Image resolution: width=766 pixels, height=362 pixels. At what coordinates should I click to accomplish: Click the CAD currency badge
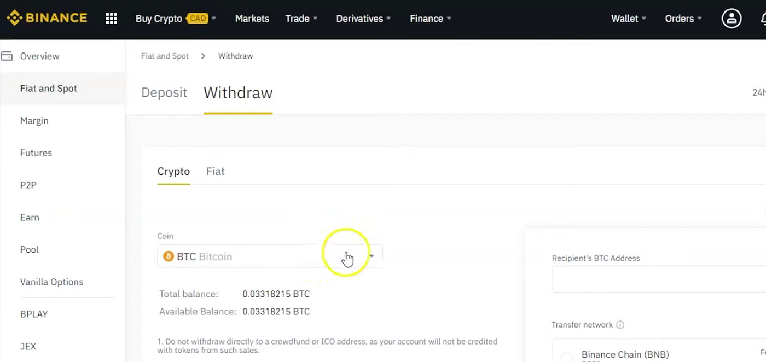(x=198, y=18)
